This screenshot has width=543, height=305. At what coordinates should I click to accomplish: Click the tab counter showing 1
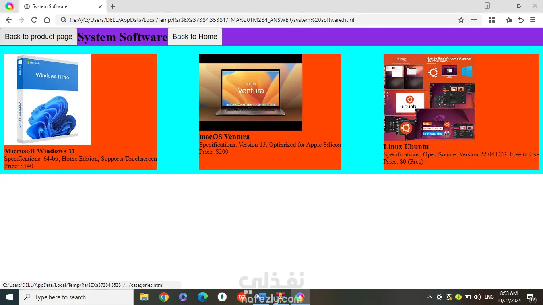click(x=487, y=6)
